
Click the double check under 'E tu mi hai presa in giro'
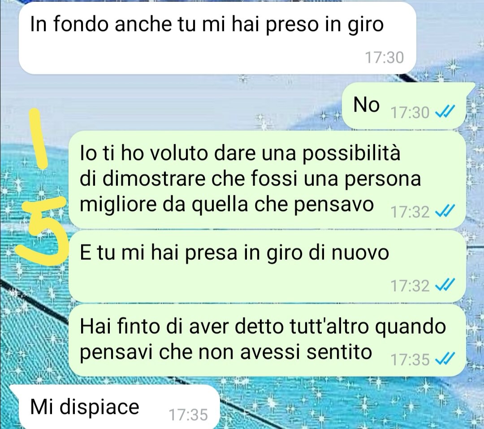coord(445,285)
